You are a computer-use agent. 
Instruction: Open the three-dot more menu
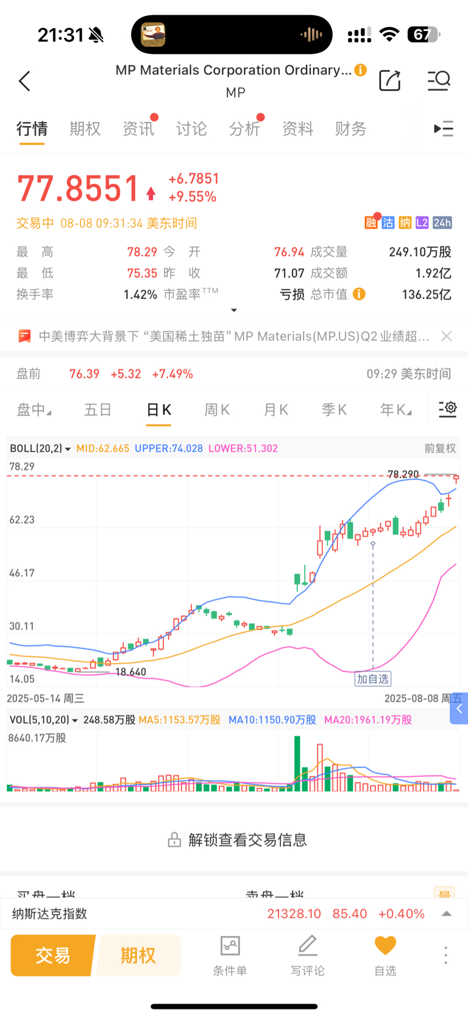[x=446, y=955]
